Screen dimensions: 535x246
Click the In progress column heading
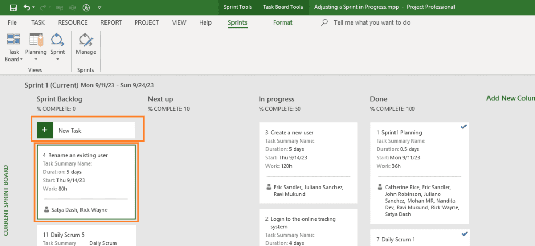276,99
